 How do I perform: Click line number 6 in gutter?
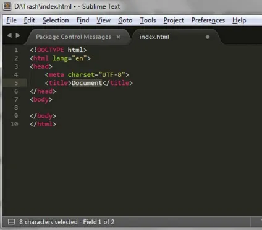pyautogui.click(x=16, y=91)
